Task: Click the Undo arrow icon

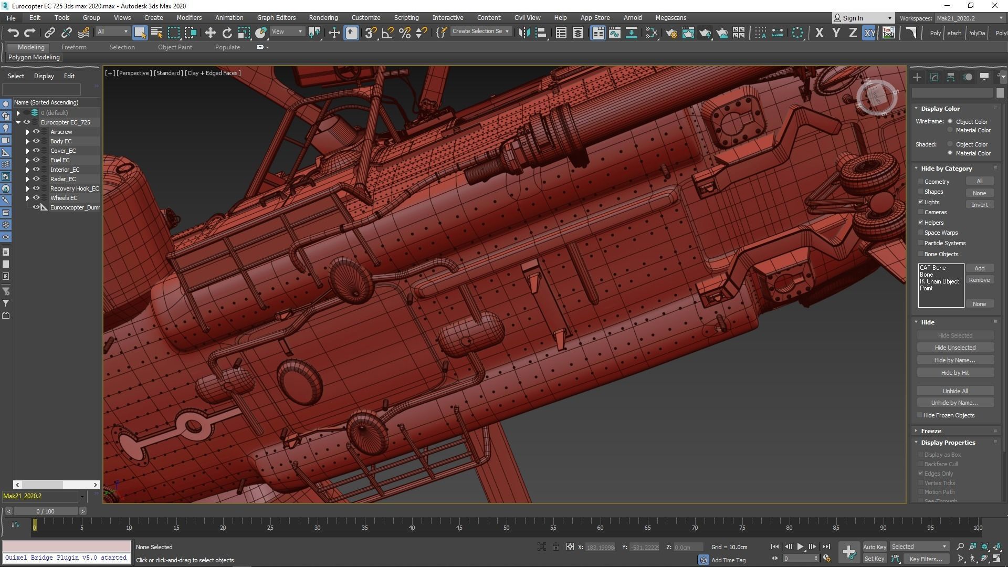Action: point(13,33)
